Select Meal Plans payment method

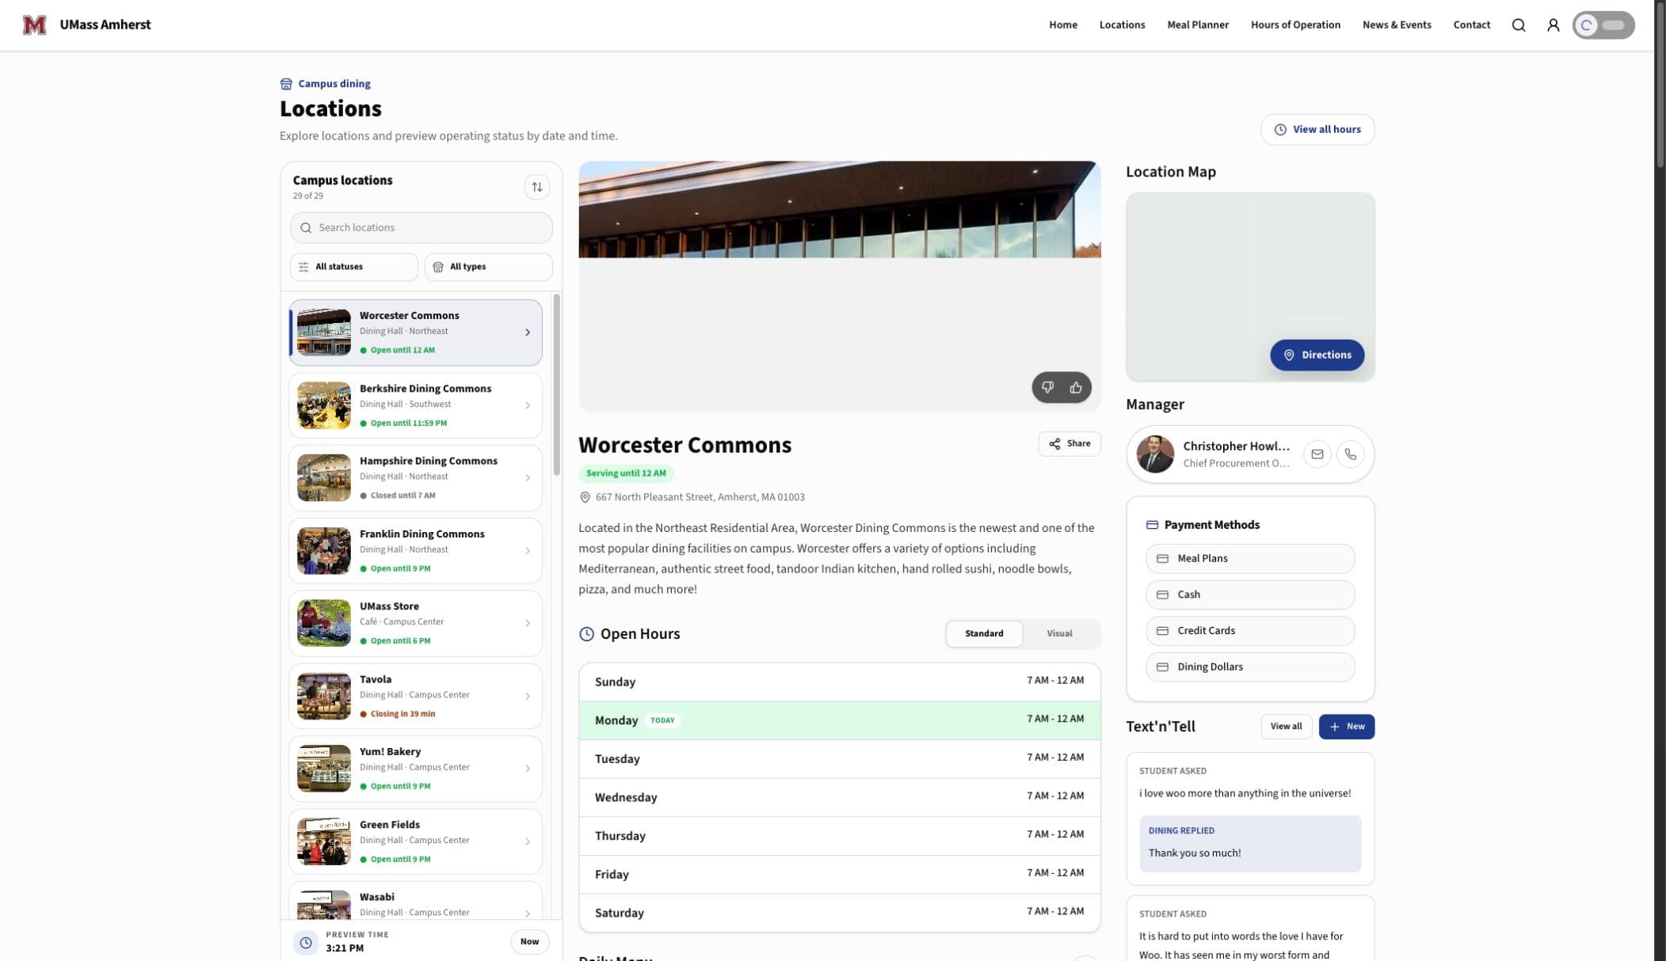pyautogui.click(x=1249, y=559)
